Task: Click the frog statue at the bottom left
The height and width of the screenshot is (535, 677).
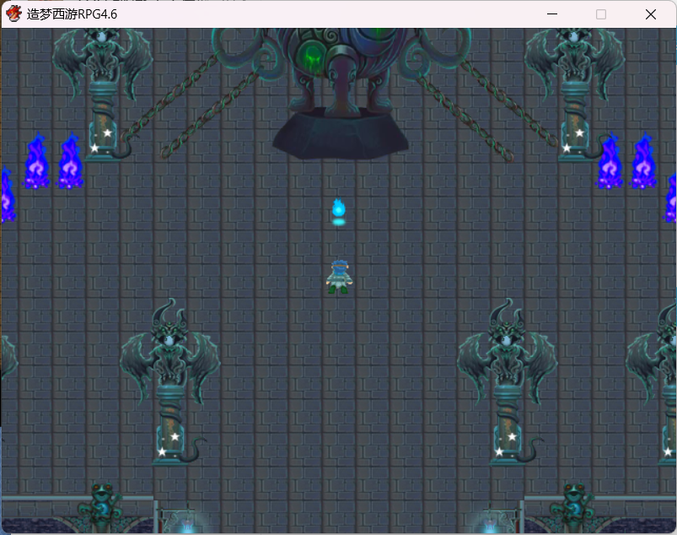Action: click(100, 508)
